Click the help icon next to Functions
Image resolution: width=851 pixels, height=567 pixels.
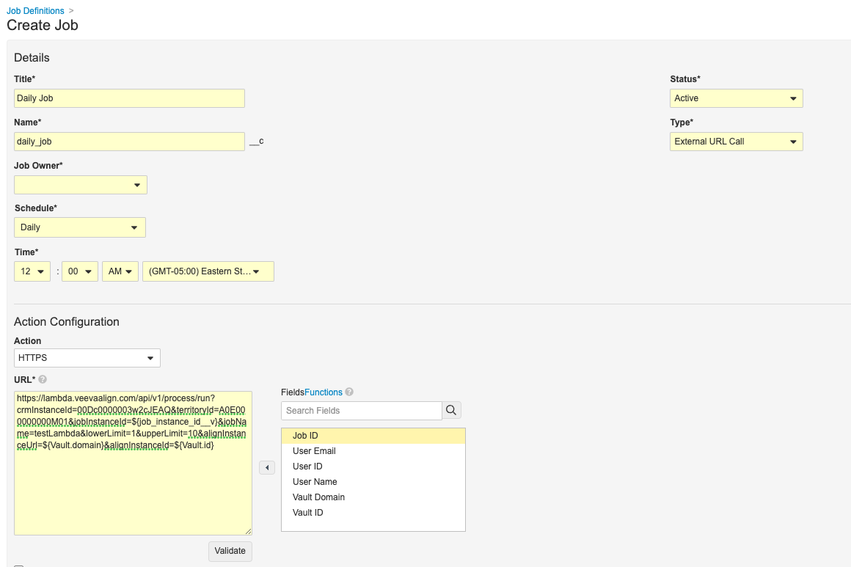tap(349, 392)
